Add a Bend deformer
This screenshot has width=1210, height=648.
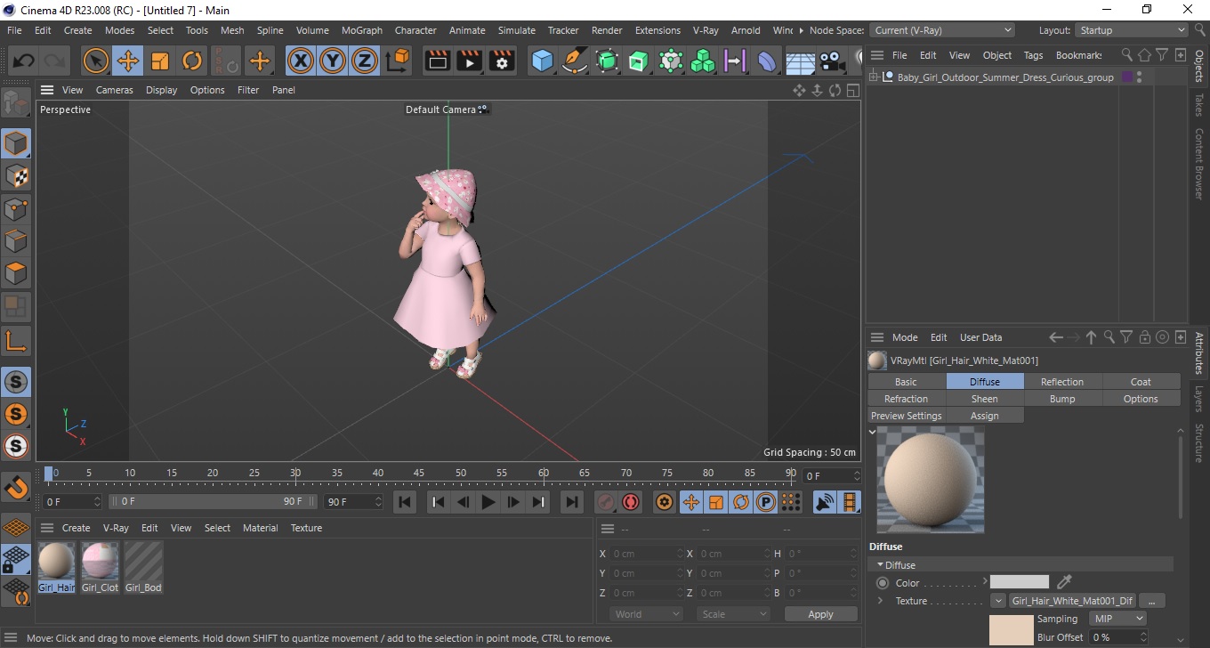coord(767,61)
